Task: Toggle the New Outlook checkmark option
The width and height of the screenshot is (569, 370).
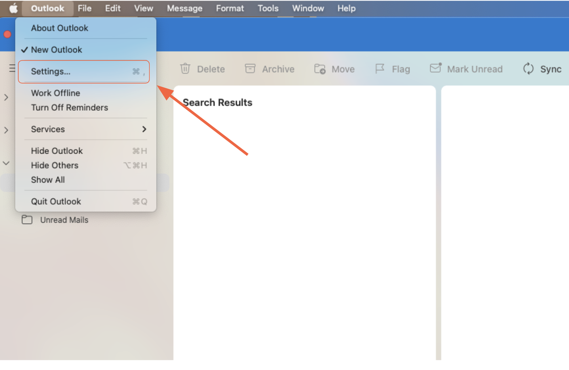Action: click(x=56, y=50)
